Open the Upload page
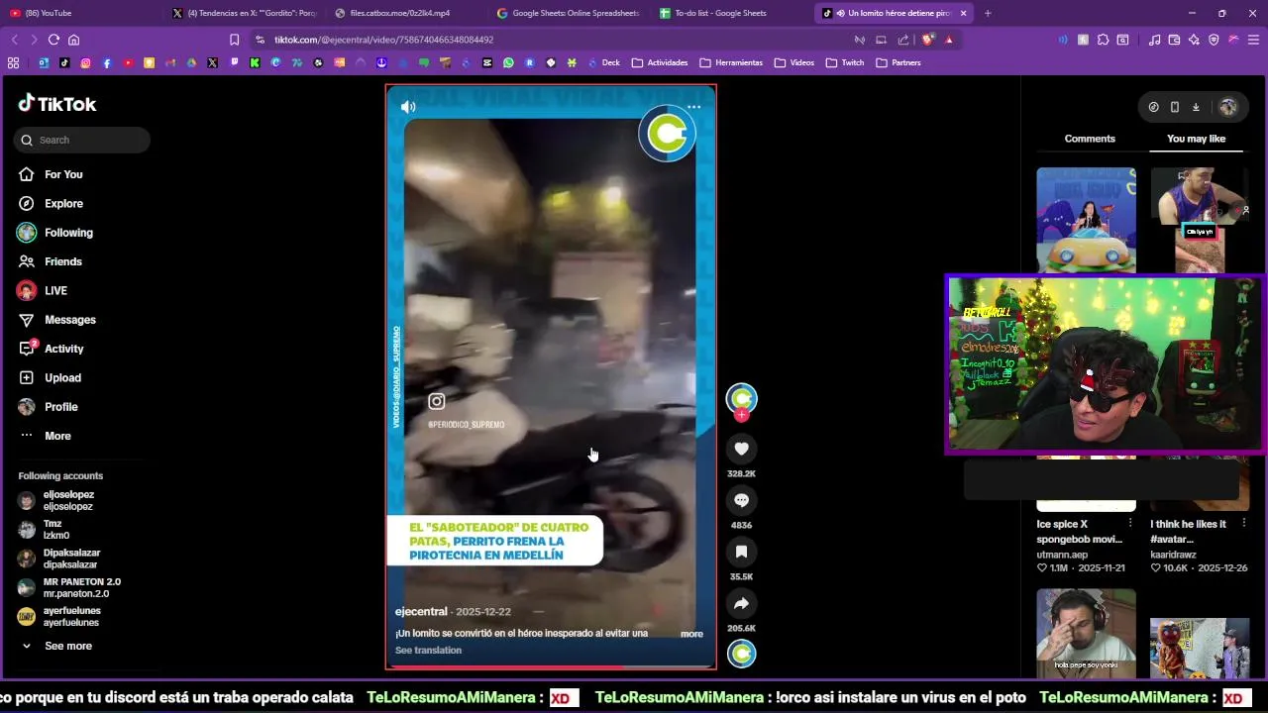This screenshot has width=1268, height=713. pos(62,377)
